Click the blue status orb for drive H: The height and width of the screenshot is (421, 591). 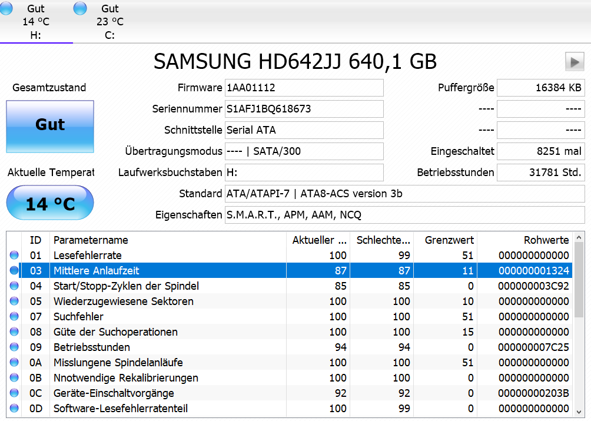tap(6, 8)
